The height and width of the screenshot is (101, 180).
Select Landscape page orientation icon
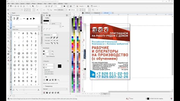coord(44,10)
